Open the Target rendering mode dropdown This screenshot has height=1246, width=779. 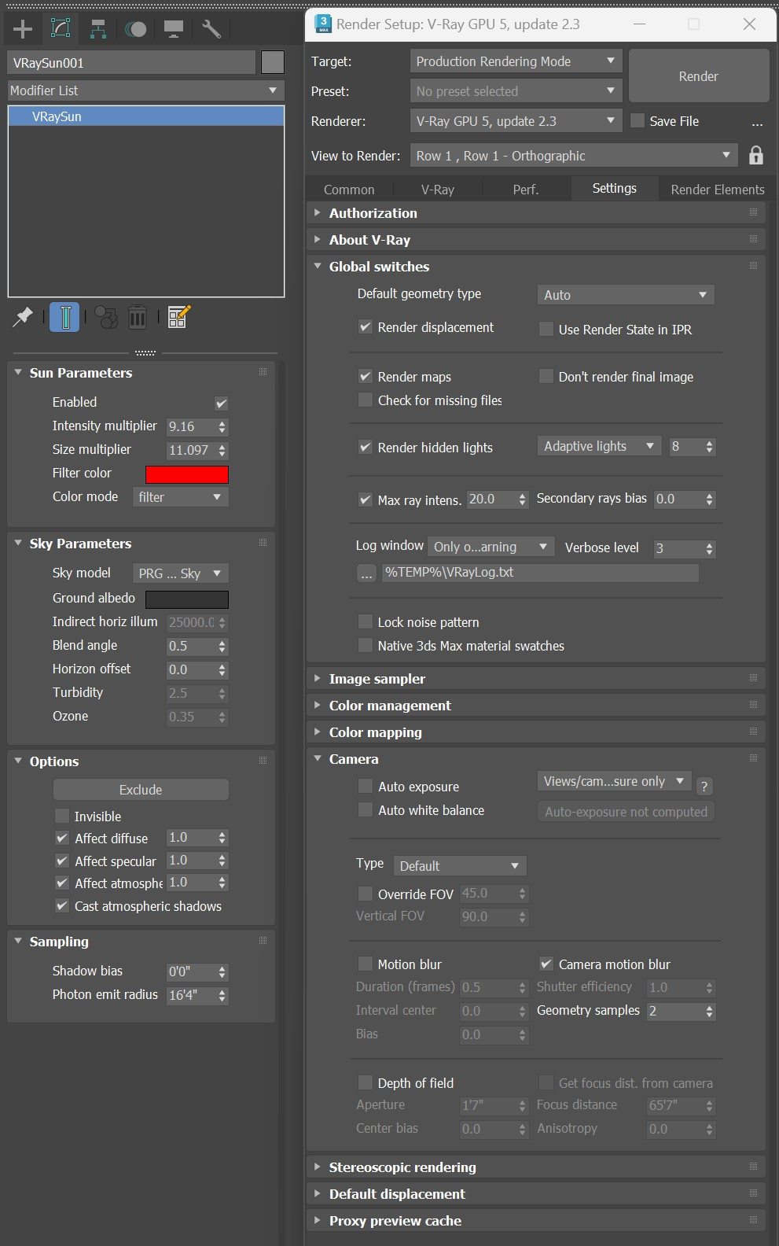[x=516, y=61]
